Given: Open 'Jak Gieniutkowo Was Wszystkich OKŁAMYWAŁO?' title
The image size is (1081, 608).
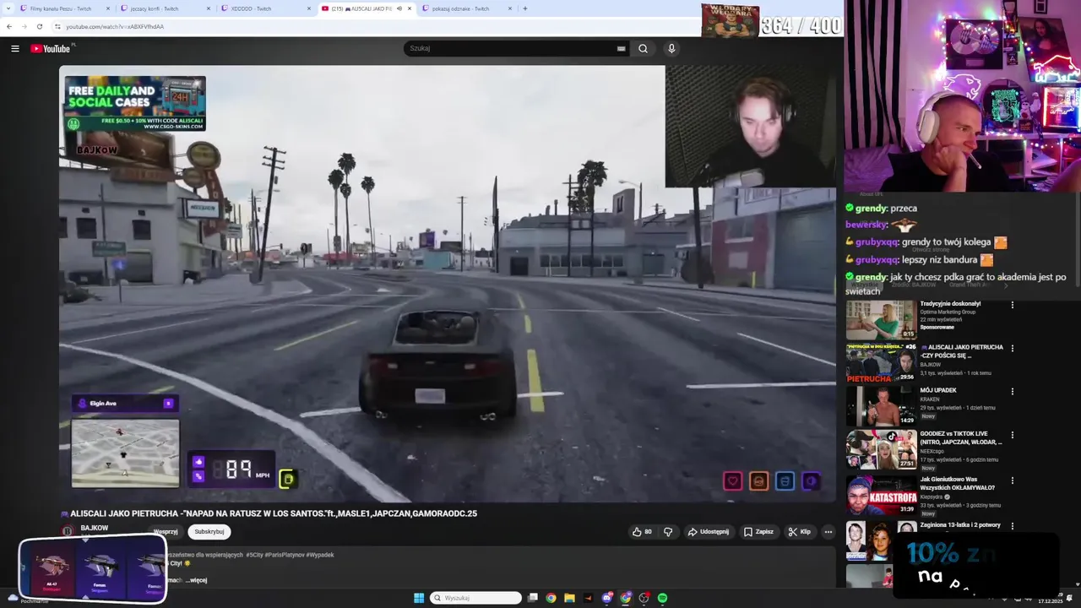Looking at the screenshot, I should 958,483.
